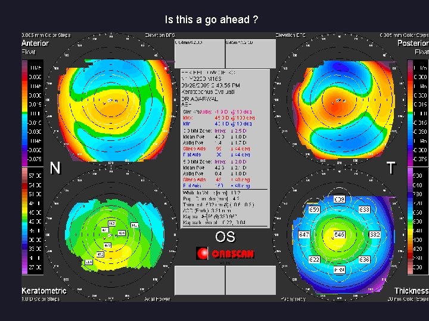Select the anterior elevation float map

[114, 110]
